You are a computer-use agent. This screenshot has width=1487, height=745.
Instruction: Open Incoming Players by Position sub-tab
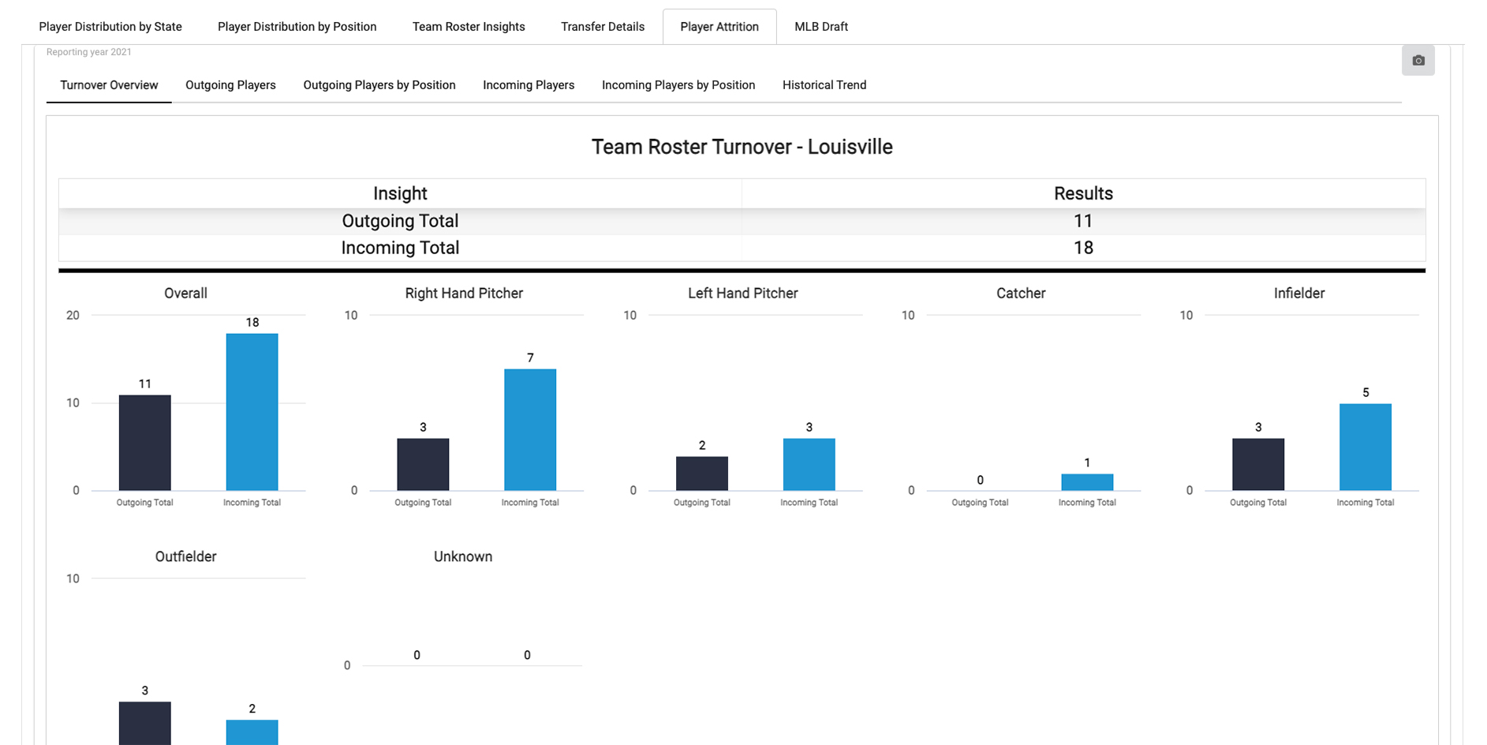tap(678, 85)
